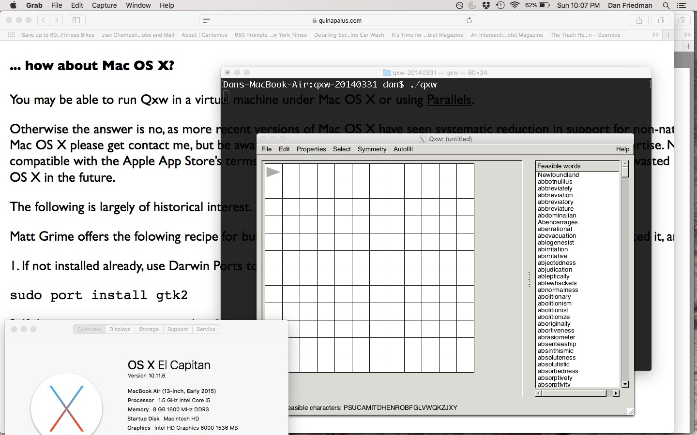Open Qxw Help menu
Image resolution: width=697 pixels, height=435 pixels.
click(x=622, y=149)
